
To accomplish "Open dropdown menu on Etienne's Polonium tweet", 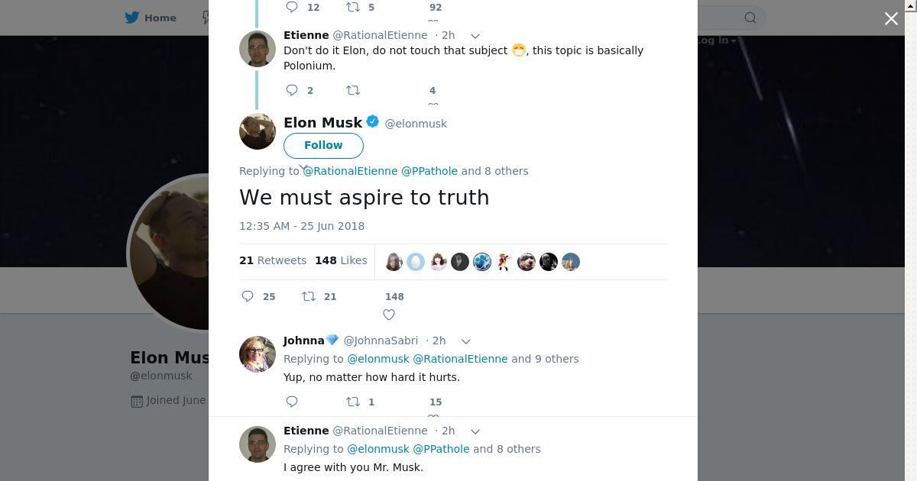I will pos(475,36).
